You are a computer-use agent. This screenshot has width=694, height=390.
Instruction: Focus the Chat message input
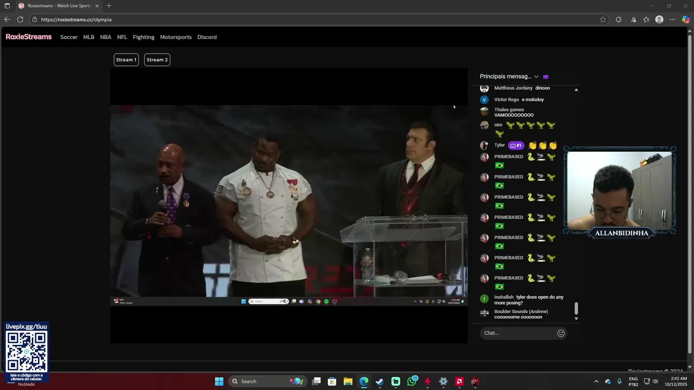[x=518, y=333]
